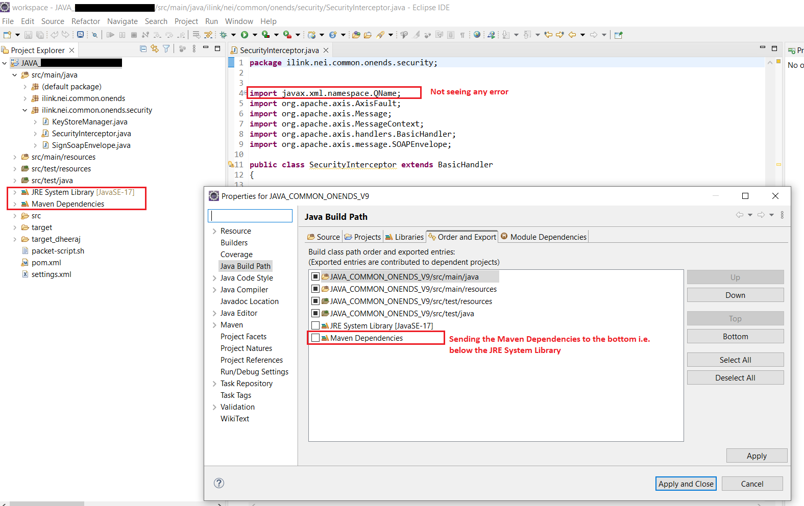Click the dialog help question mark icon
Image resolution: width=804 pixels, height=506 pixels.
[x=219, y=483]
